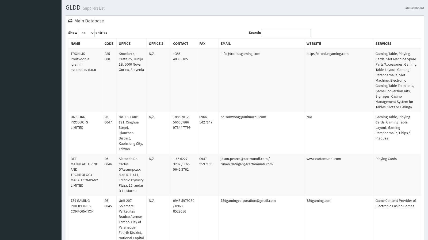Screen dimensions: 428x240
Task: Click Office 2 N/A in BEE MANUFACTURING row
Action: coord(159,175)
